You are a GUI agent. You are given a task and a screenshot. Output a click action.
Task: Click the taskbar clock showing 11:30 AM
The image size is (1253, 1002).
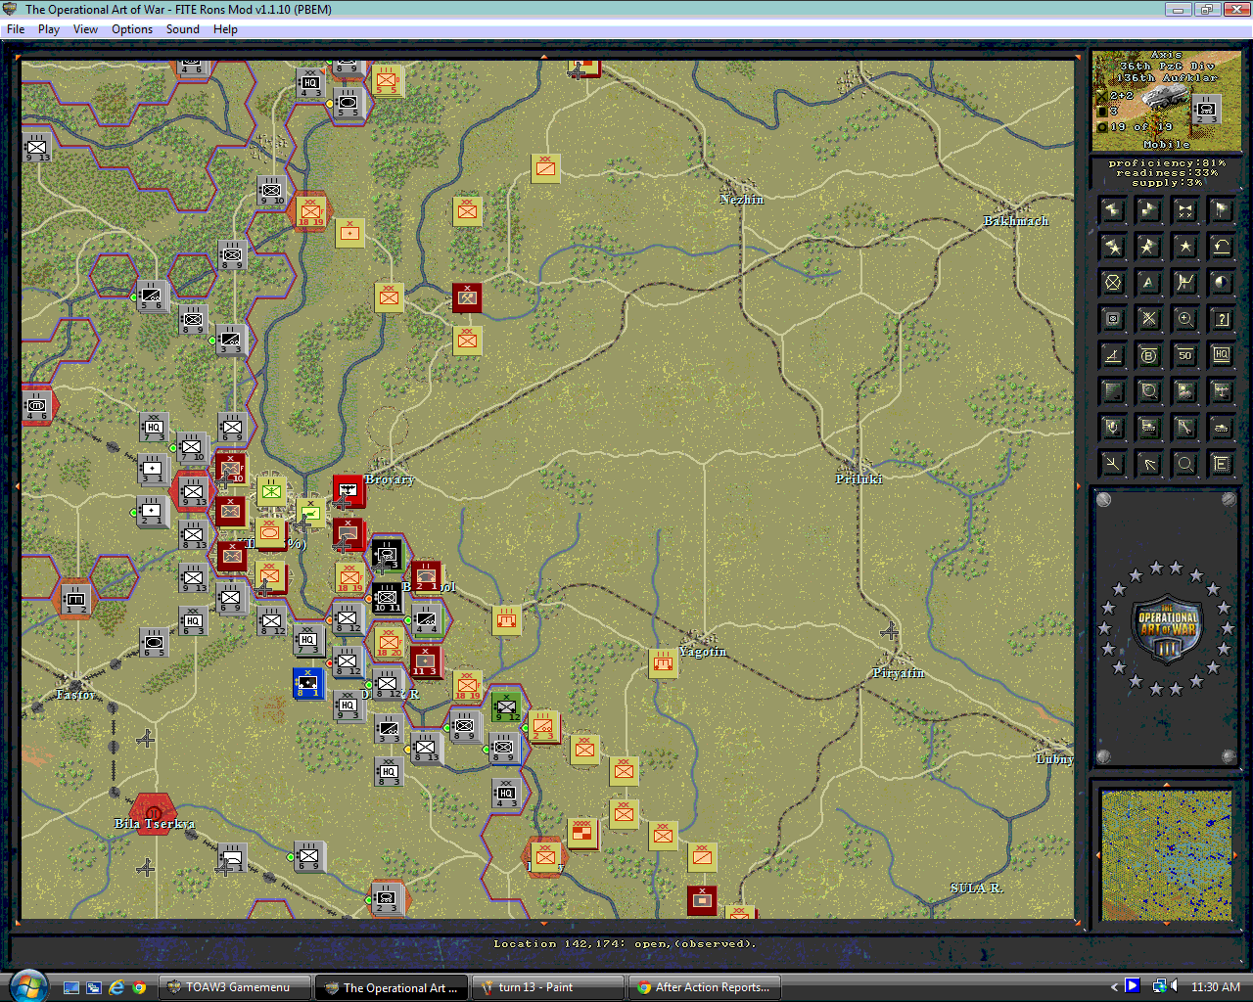(1216, 987)
